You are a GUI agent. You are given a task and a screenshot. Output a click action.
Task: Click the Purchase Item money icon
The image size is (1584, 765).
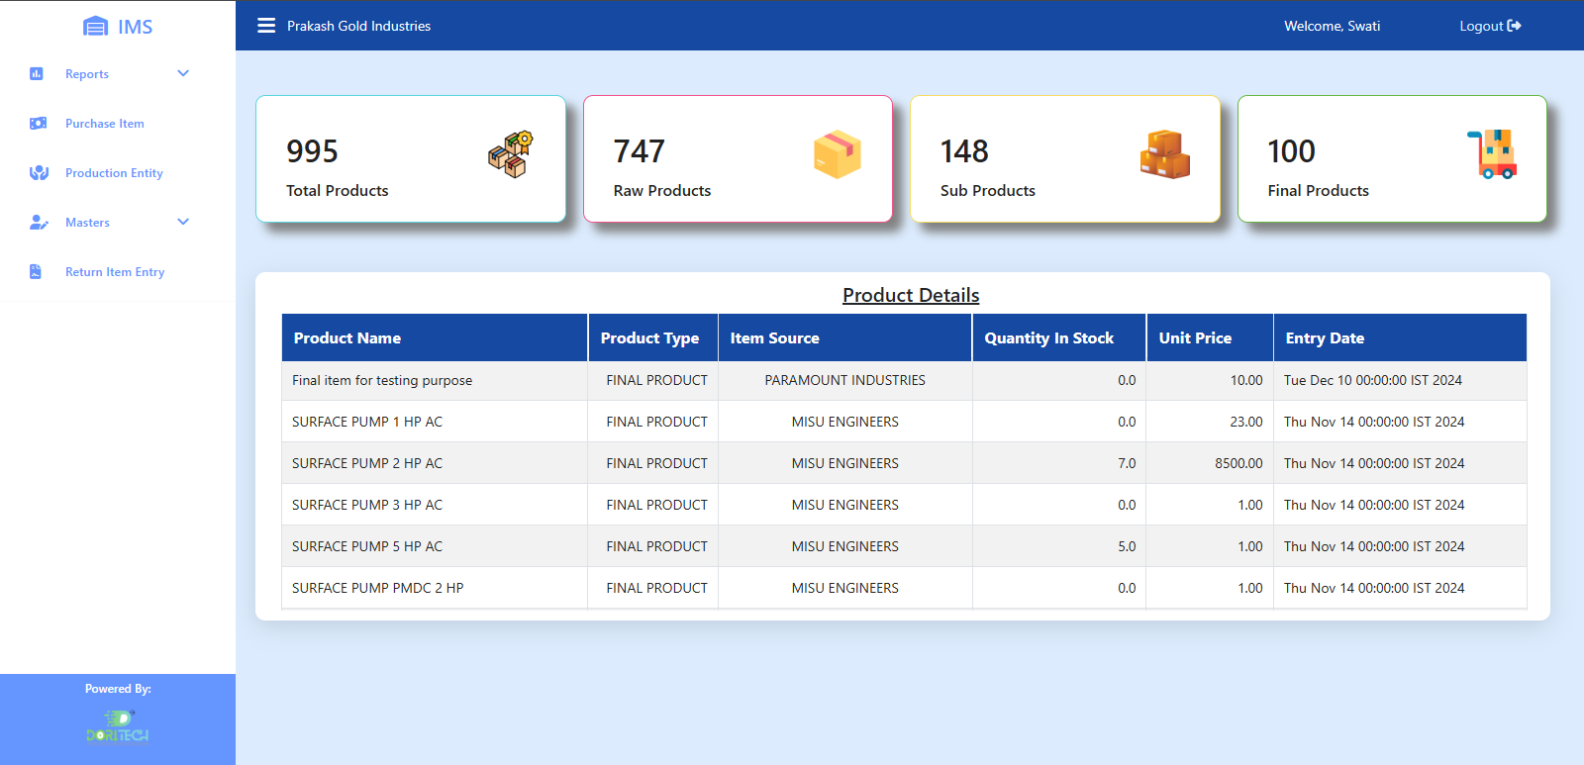point(38,124)
